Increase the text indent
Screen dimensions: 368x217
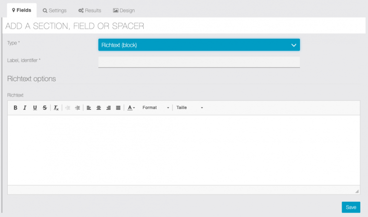77,108
